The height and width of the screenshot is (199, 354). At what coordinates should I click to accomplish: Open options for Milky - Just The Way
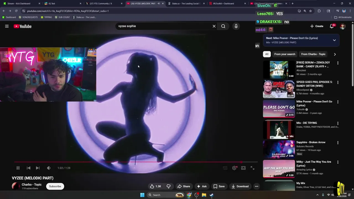click(x=338, y=162)
